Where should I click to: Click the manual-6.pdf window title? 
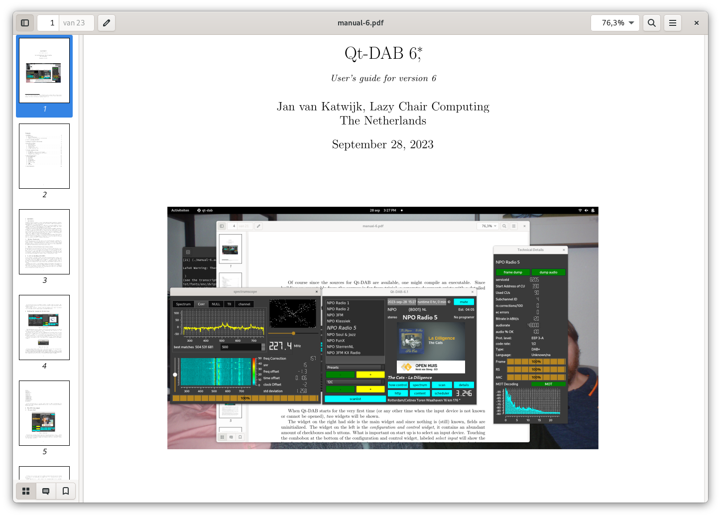[360, 23]
